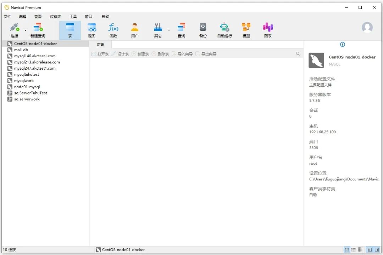Click the 连接 (Connection) toolbar icon
383x255 pixels.
pyautogui.click(x=15, y=30)
